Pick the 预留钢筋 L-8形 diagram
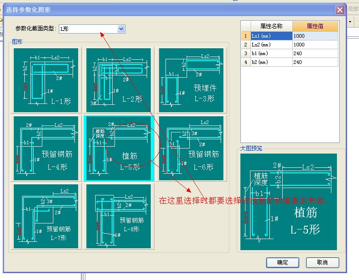359x280 pixels. click(x=119, y=216)
